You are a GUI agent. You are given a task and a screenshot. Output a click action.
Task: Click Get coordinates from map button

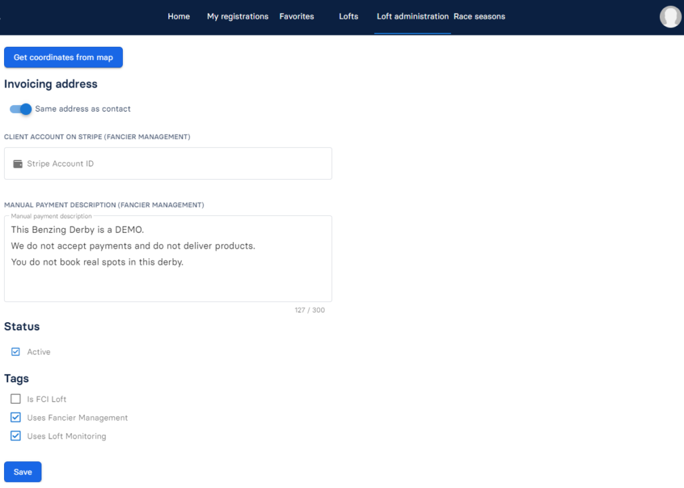(63, 57)
